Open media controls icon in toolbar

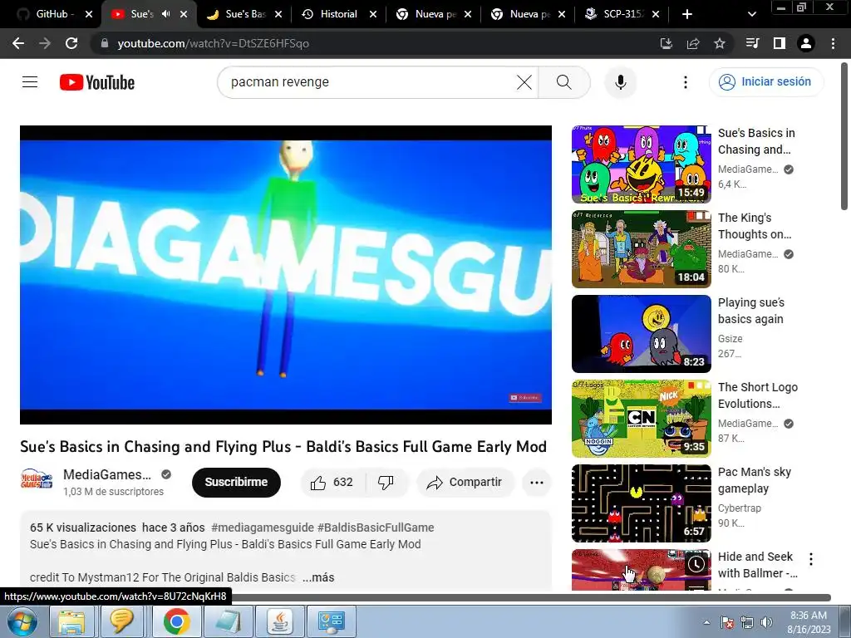752,43
